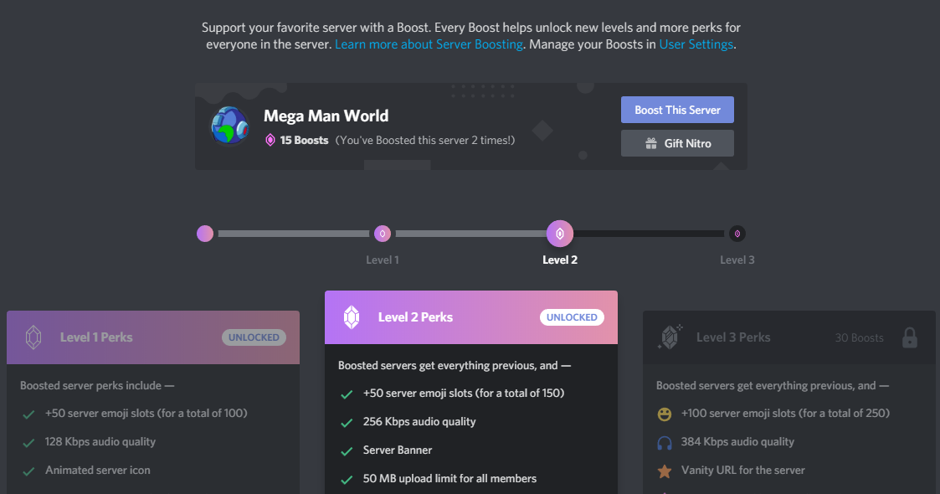Click the 30 Boosts text on Level 3 Perks

[x=859, y=338]
